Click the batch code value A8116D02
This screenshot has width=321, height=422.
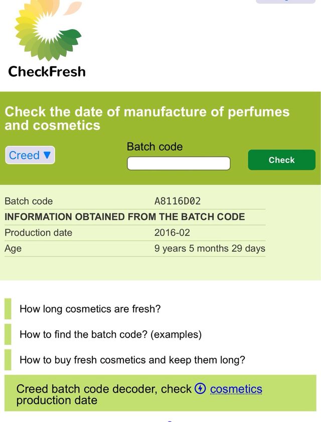click(178, 201)
